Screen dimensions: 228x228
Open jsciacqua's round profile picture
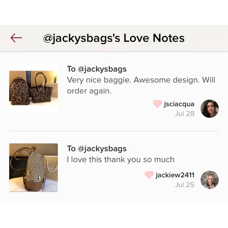coord(210,108)
